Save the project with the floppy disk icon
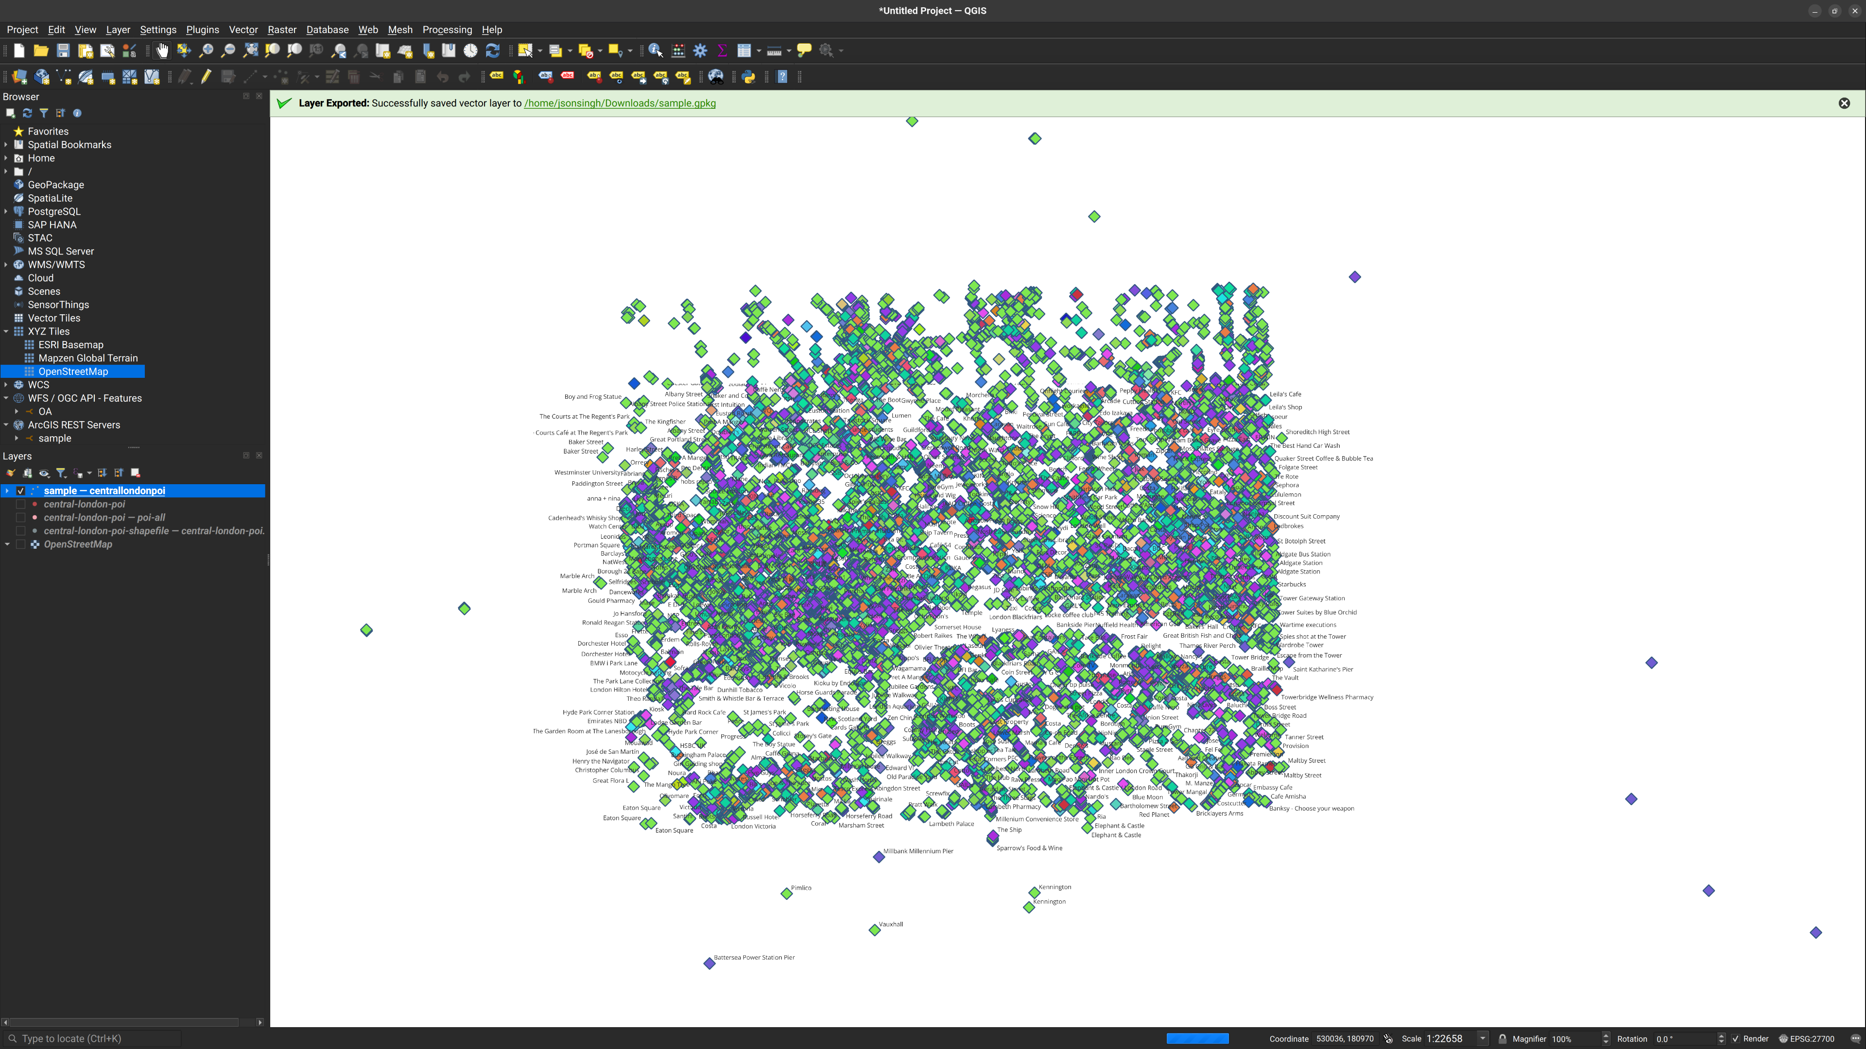Screen dimensions: 1866x1049 click(x=63, y=51)
